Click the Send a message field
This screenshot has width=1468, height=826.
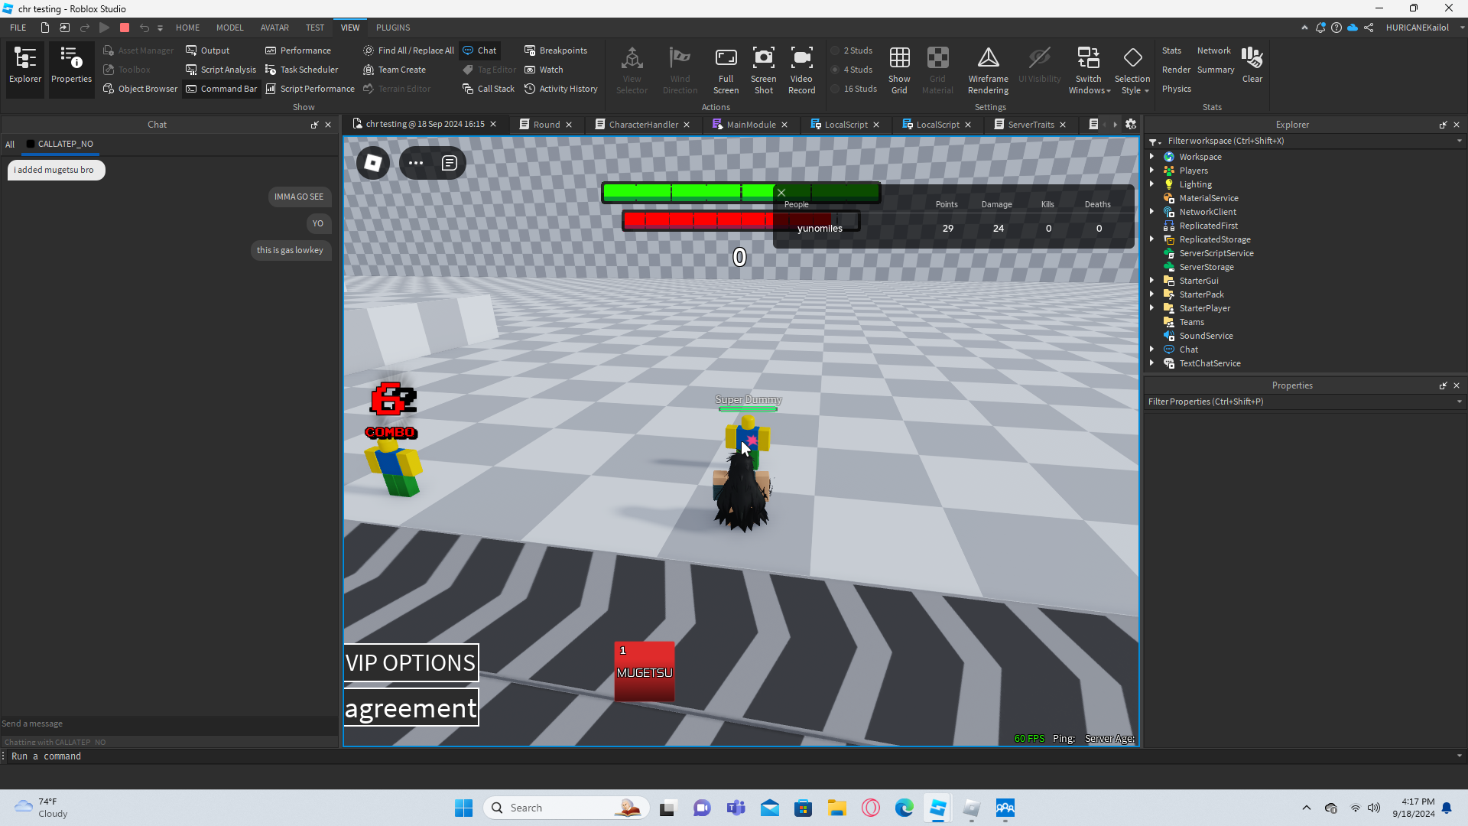click(168, 724)
